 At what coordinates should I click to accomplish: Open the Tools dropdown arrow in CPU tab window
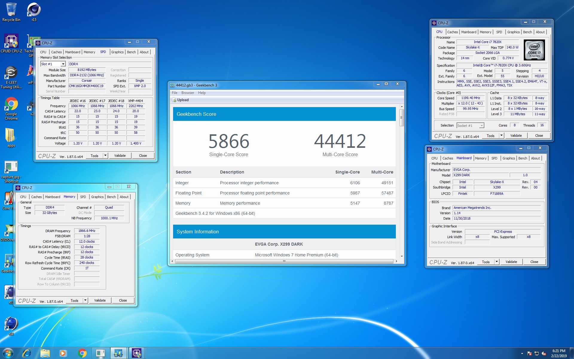pos(501,136)
